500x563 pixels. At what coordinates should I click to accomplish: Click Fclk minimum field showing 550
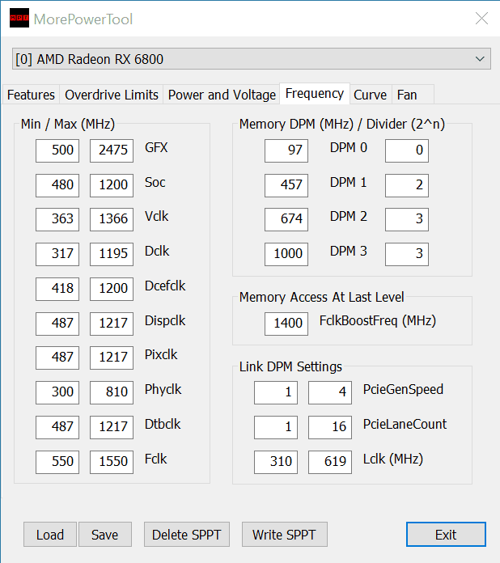[57, 462]
